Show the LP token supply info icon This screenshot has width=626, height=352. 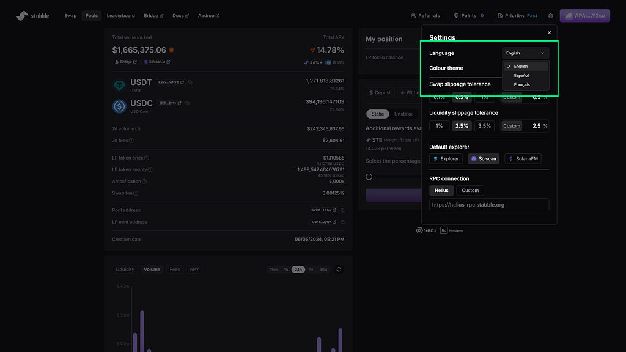[150, 170]
